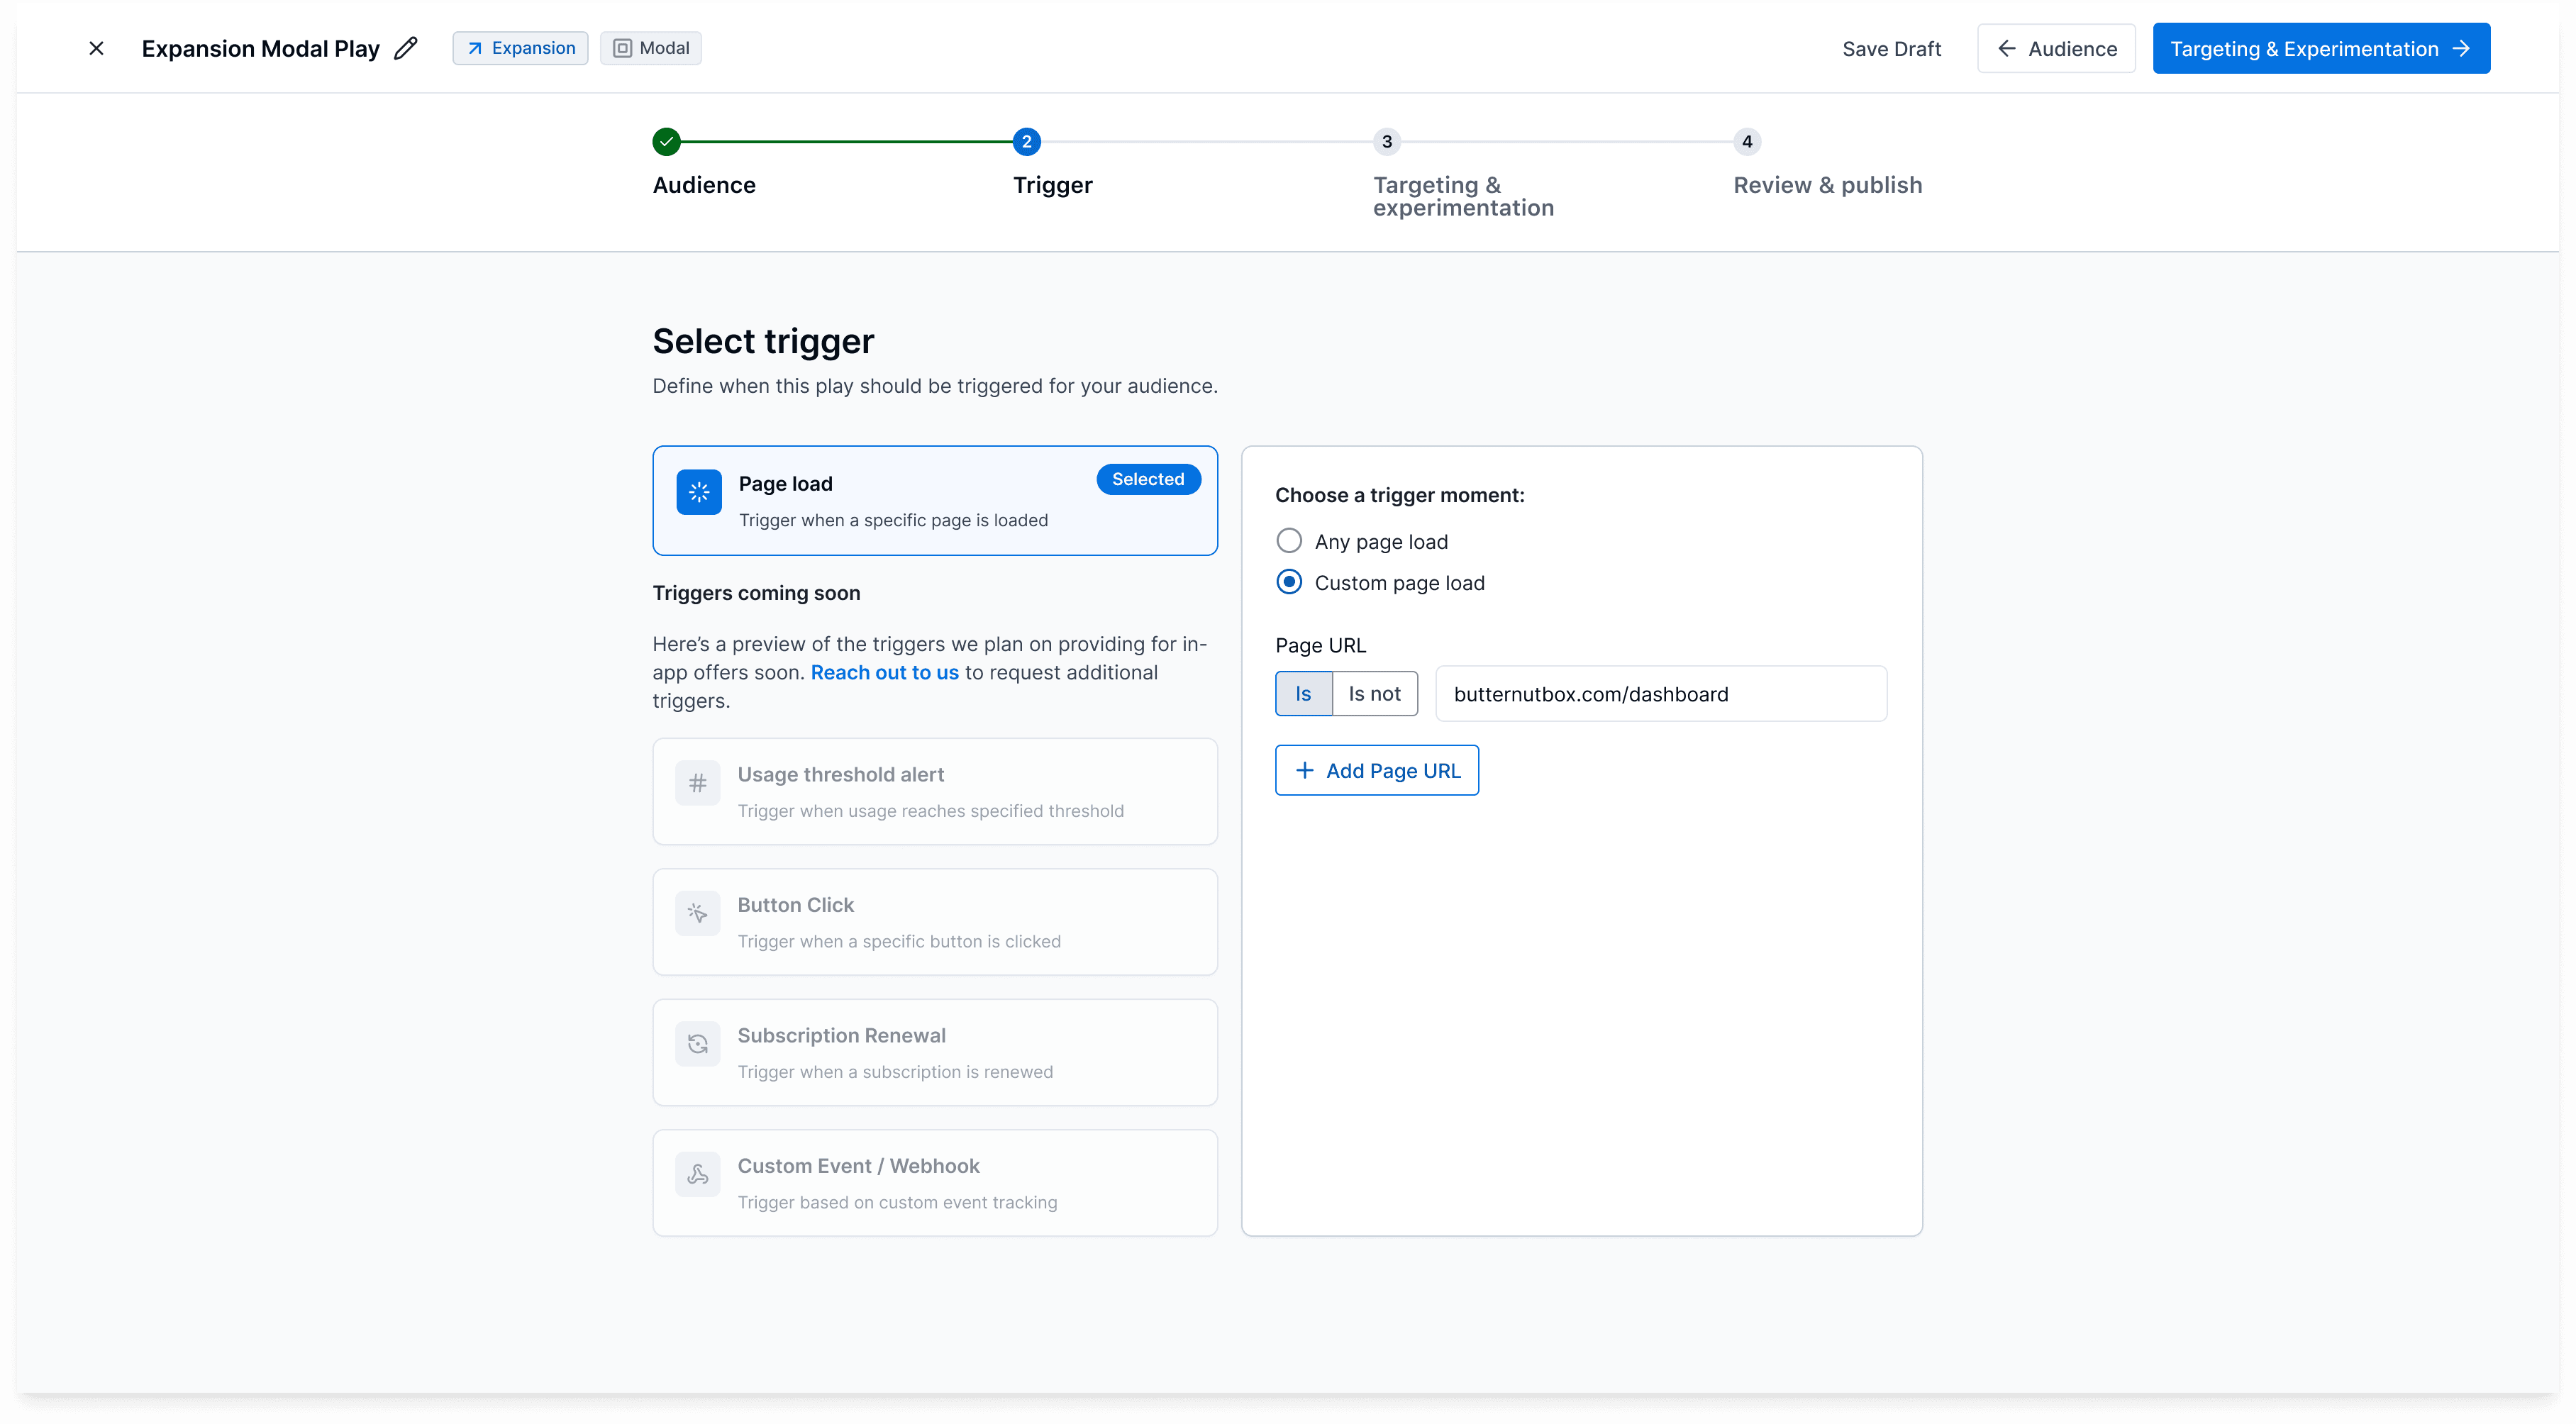Jump to step 4 Review & publish
Image resolution: width=2576 pixels, height=1424 pixels.
tap(1746, 142)
